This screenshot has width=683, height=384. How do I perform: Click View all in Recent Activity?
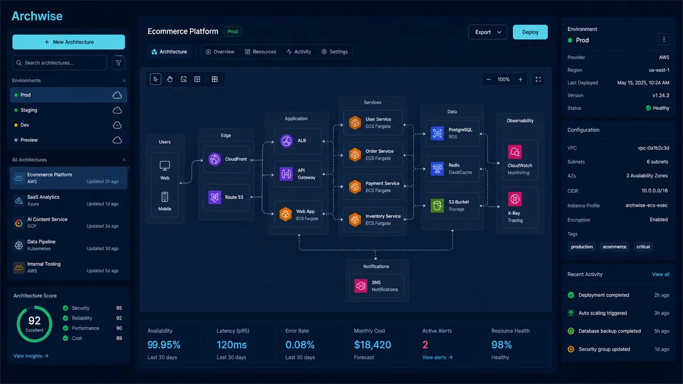661,274
